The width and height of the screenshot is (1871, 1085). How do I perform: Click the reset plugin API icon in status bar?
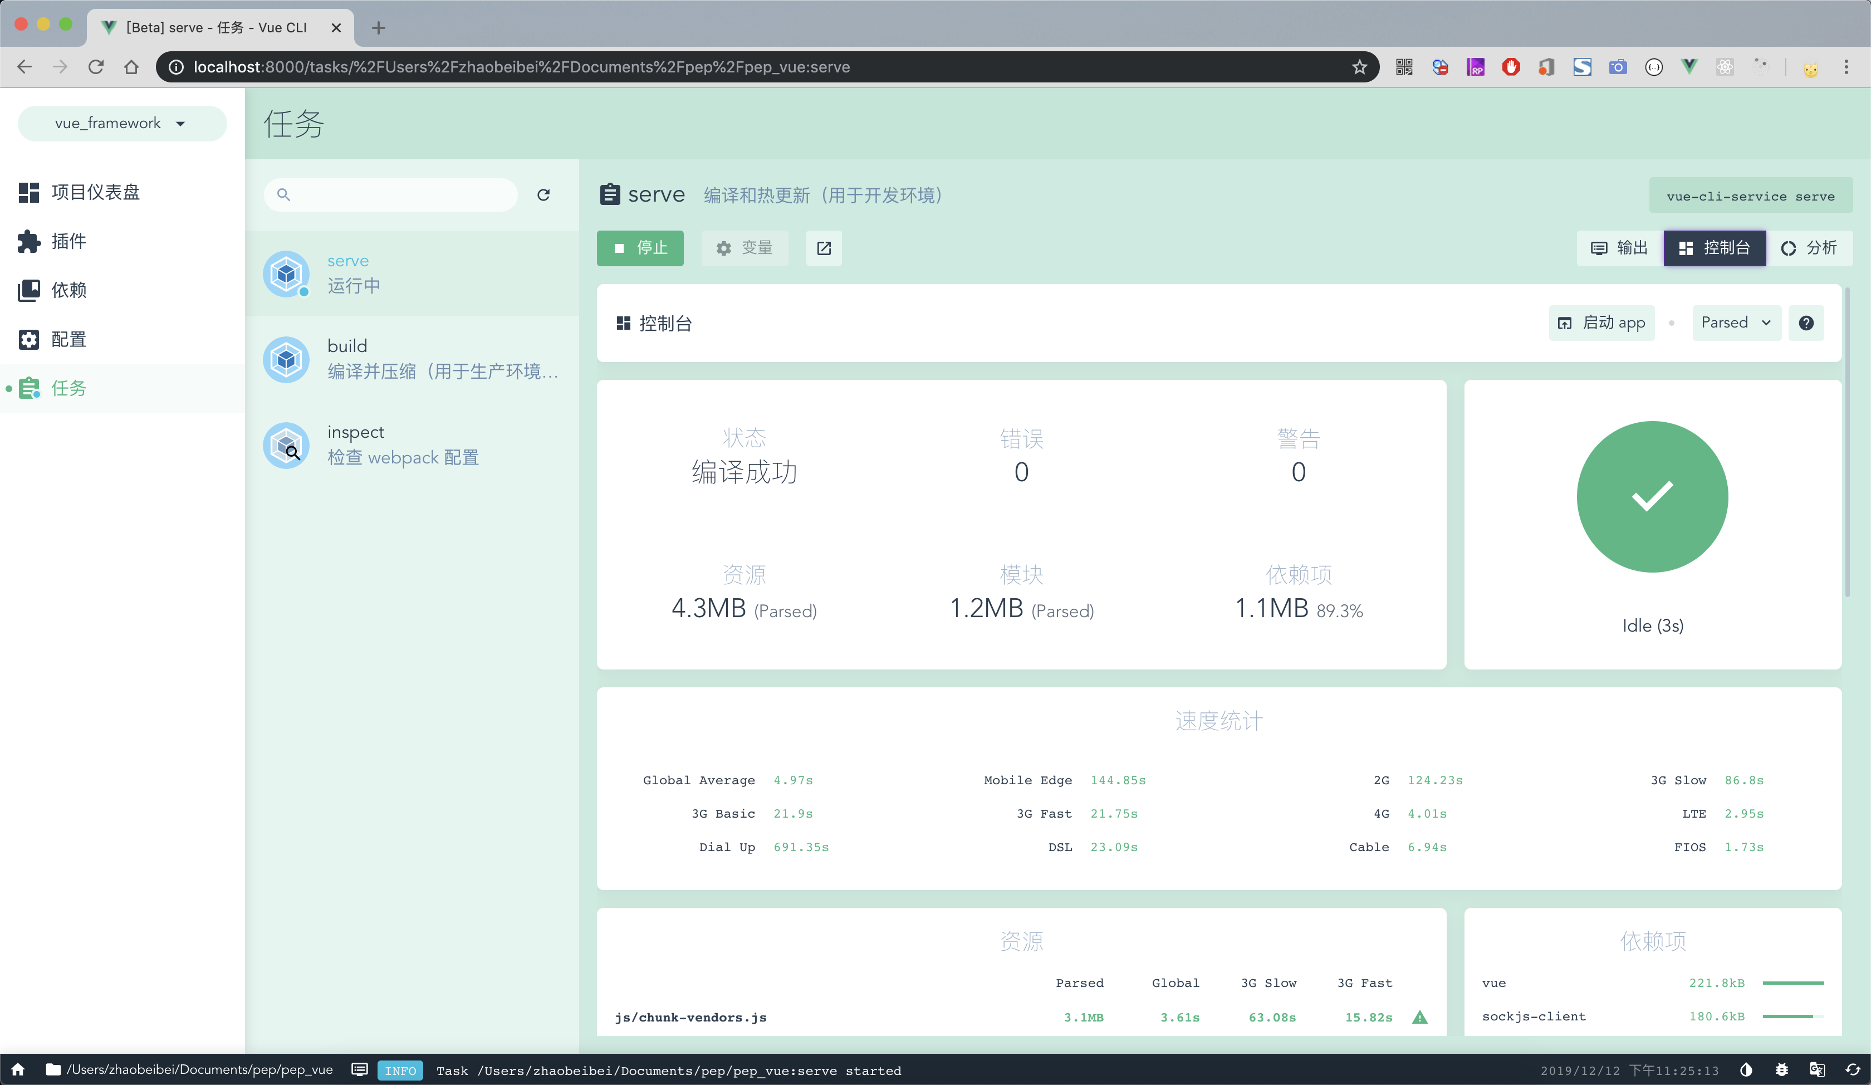pyautogui.click(x=1853, y=1069)
